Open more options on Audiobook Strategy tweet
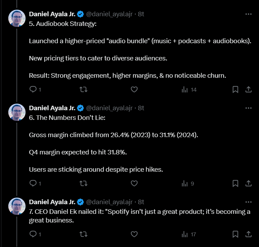Screen dimensions: 259x247 [248, 14]
